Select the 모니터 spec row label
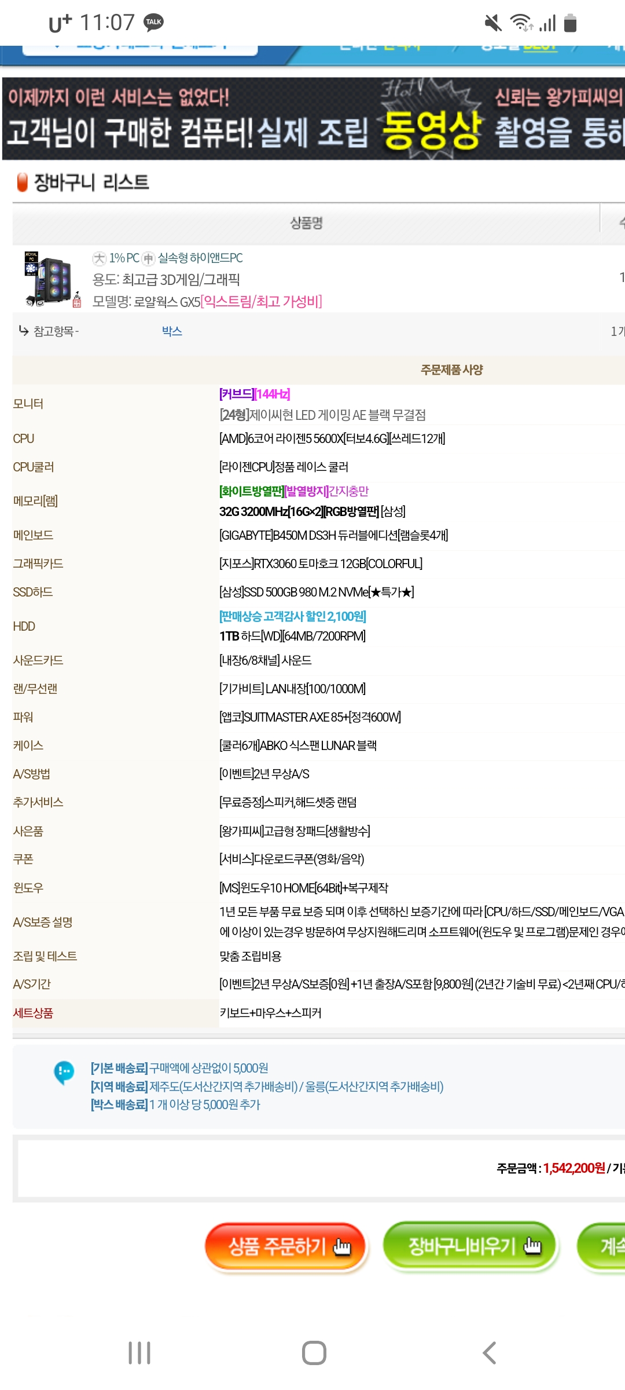Viewport: 625px width, 1390px height. pos(28,404)
